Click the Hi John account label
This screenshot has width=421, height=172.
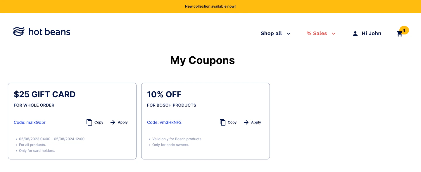click(x=371, y=33)
